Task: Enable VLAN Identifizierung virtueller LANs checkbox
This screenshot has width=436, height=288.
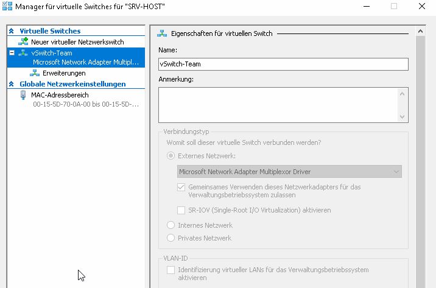Action: tap(171, 270)
